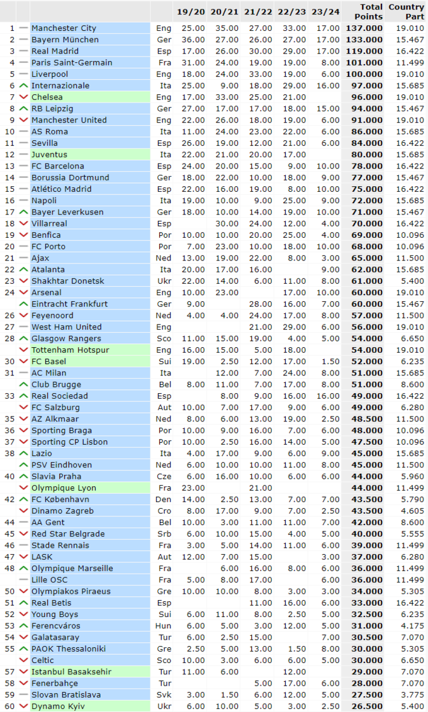428x712 pixels.
Task: Open the Borussia Dortmund team link
Action: point(70,177)
